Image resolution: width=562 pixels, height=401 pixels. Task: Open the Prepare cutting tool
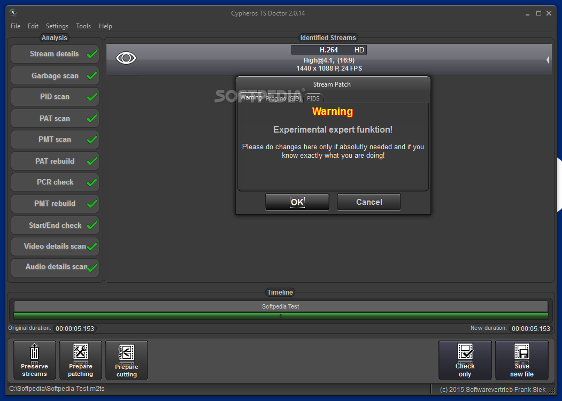click(127, 360)
